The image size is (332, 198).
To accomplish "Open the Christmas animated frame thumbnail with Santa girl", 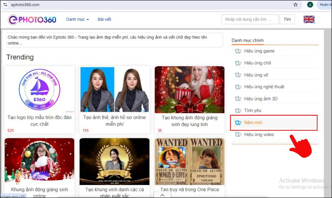I will (189, 89).
